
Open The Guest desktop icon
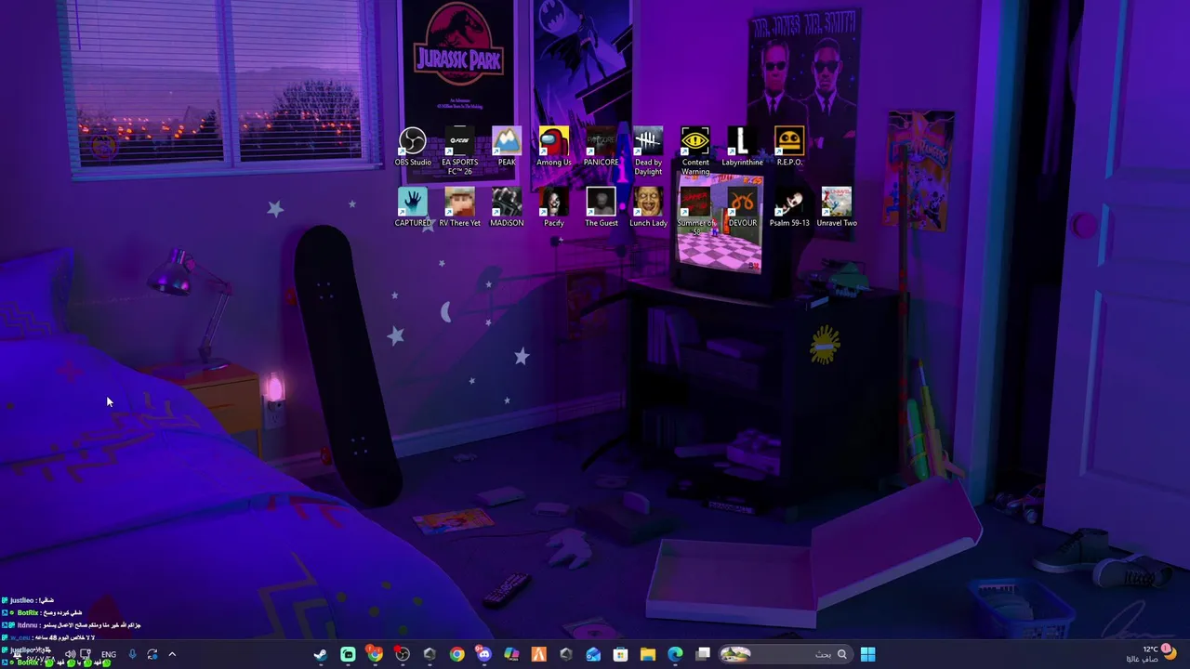click(602, 208)
